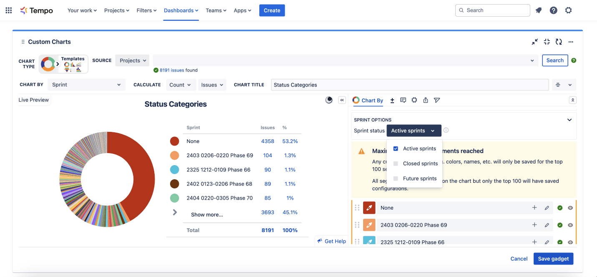Image resolution: width=597 pixels, height=277 pixels.
Task: Click the export share icon tab
Action: [425, 100]
